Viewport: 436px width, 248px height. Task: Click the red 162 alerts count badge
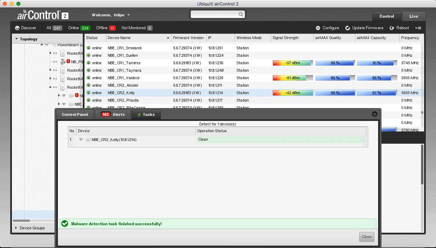pyautogui.click(x=106, y=114)
